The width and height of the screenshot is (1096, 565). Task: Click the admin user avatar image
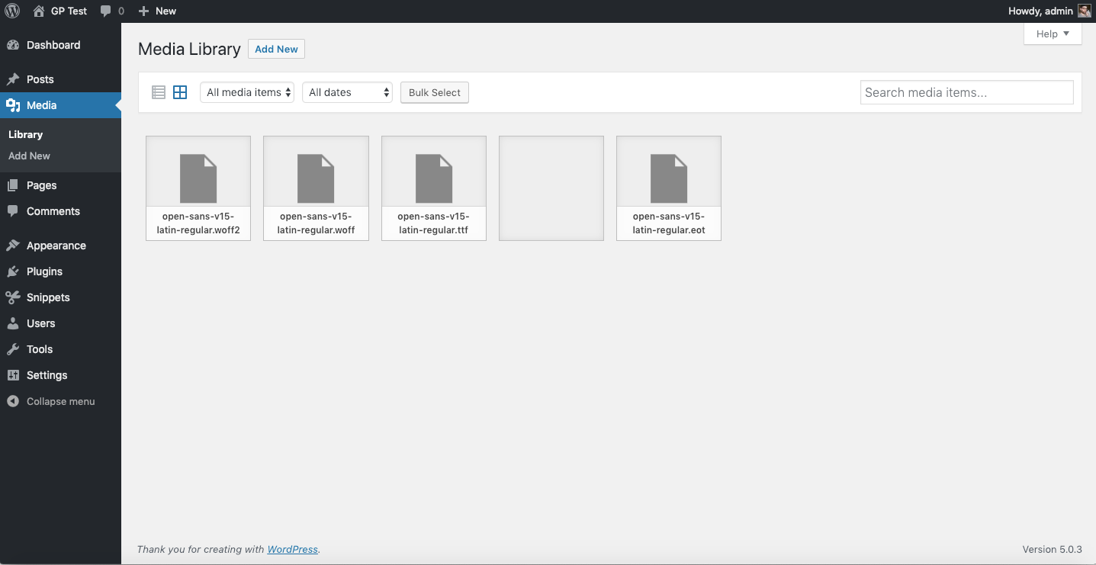tap(1084, 11)
